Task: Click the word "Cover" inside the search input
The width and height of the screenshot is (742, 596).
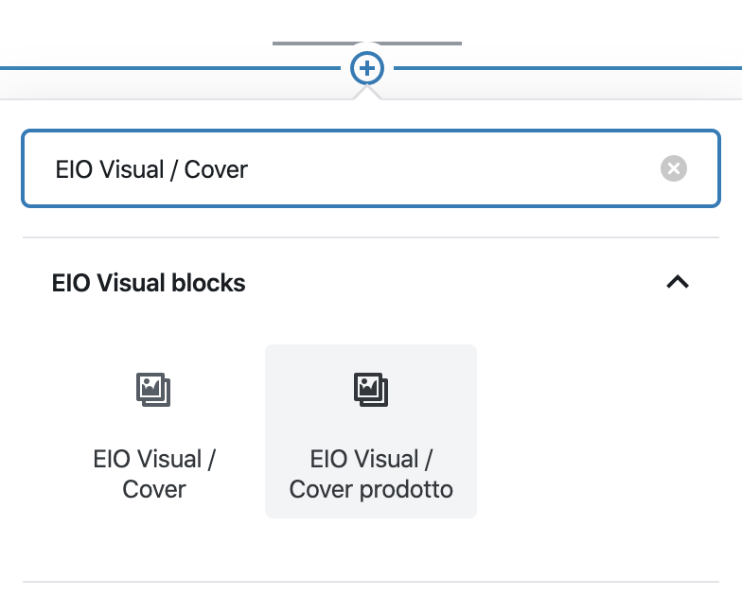Action: tap(216, 170)
